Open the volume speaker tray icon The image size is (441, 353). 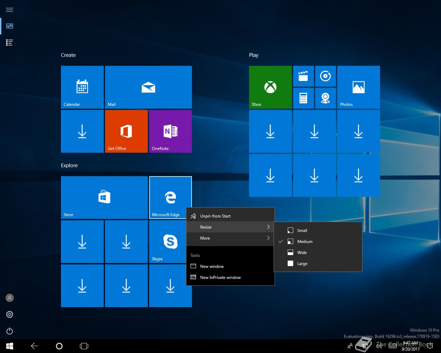pyautogui.click(x=379, y=346)
